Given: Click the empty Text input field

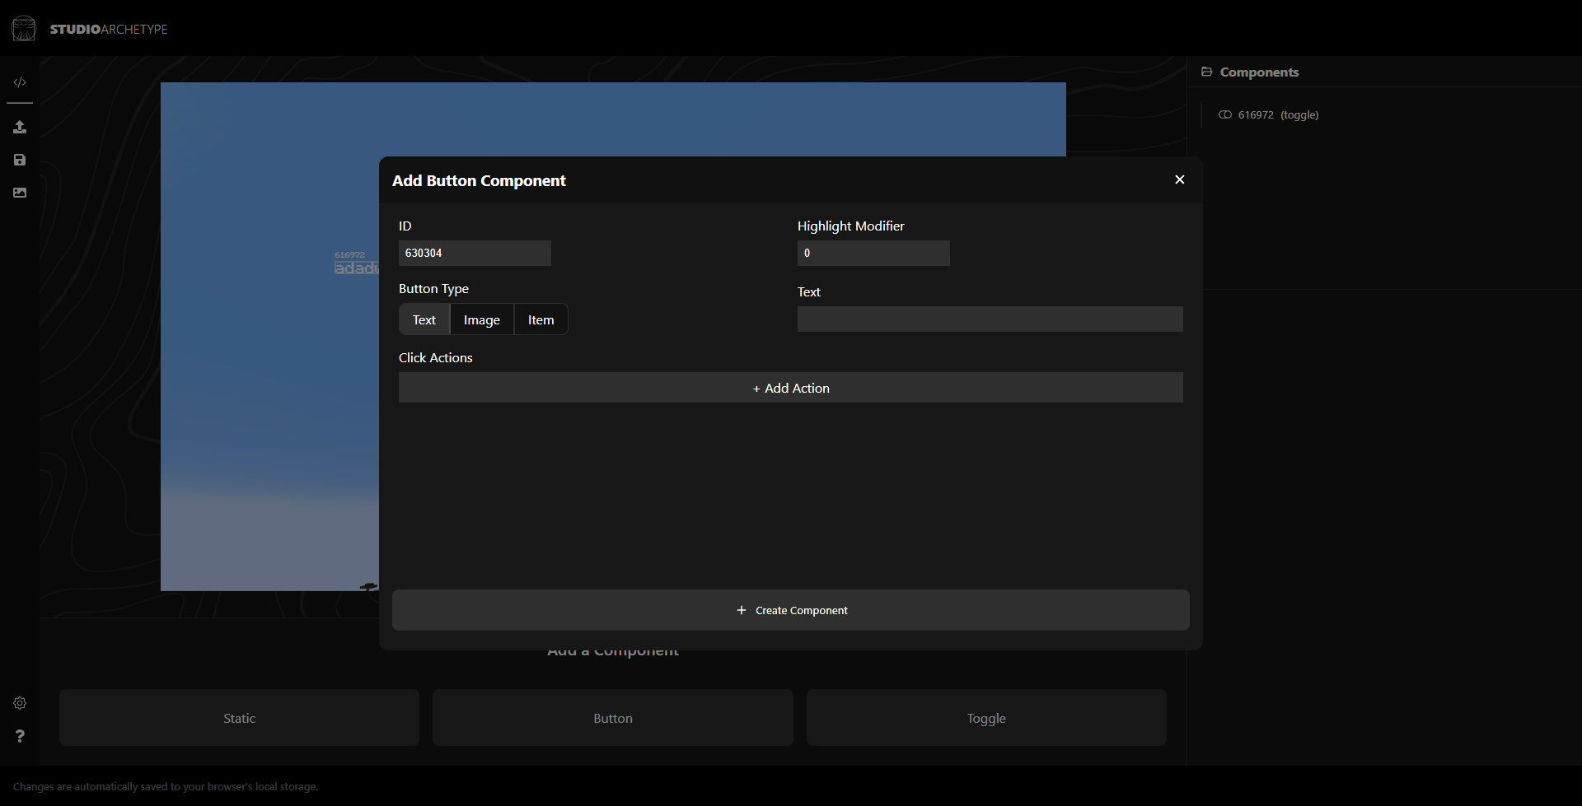Looking at the screenshot, I should click(990, 319).
